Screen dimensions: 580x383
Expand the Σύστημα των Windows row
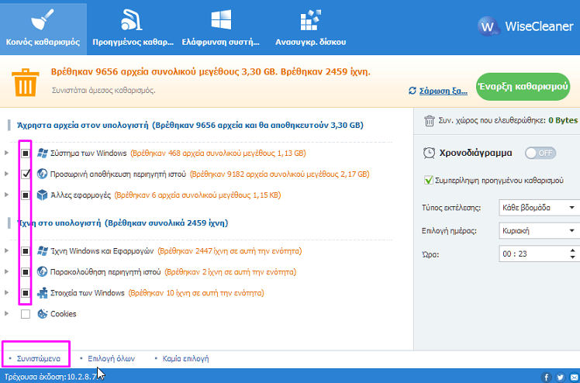6,153
